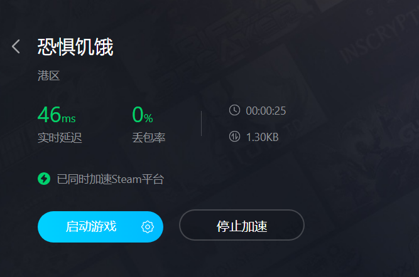This screenshot has width=419, height=277.
Task: Select the 港区 region label
Action: click(48, 76)
